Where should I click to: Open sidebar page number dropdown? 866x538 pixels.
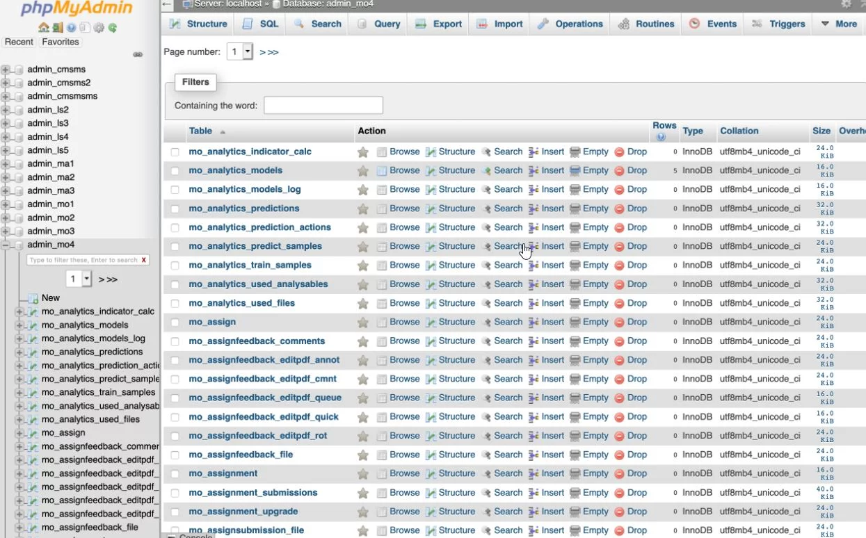coord(79,279)
